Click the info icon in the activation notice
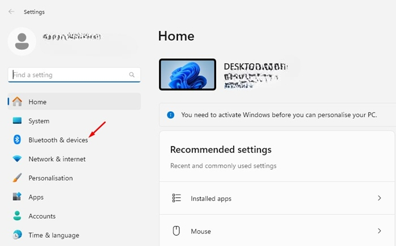Viewport: 396px width, 246px height. coord(171,115)
